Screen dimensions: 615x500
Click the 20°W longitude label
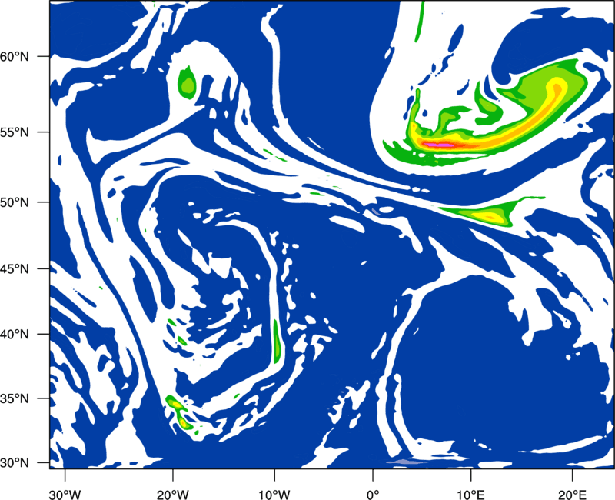coord(172,495)
